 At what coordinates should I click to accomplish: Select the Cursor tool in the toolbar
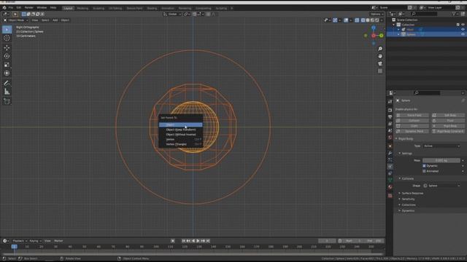(x=7, y=38)
